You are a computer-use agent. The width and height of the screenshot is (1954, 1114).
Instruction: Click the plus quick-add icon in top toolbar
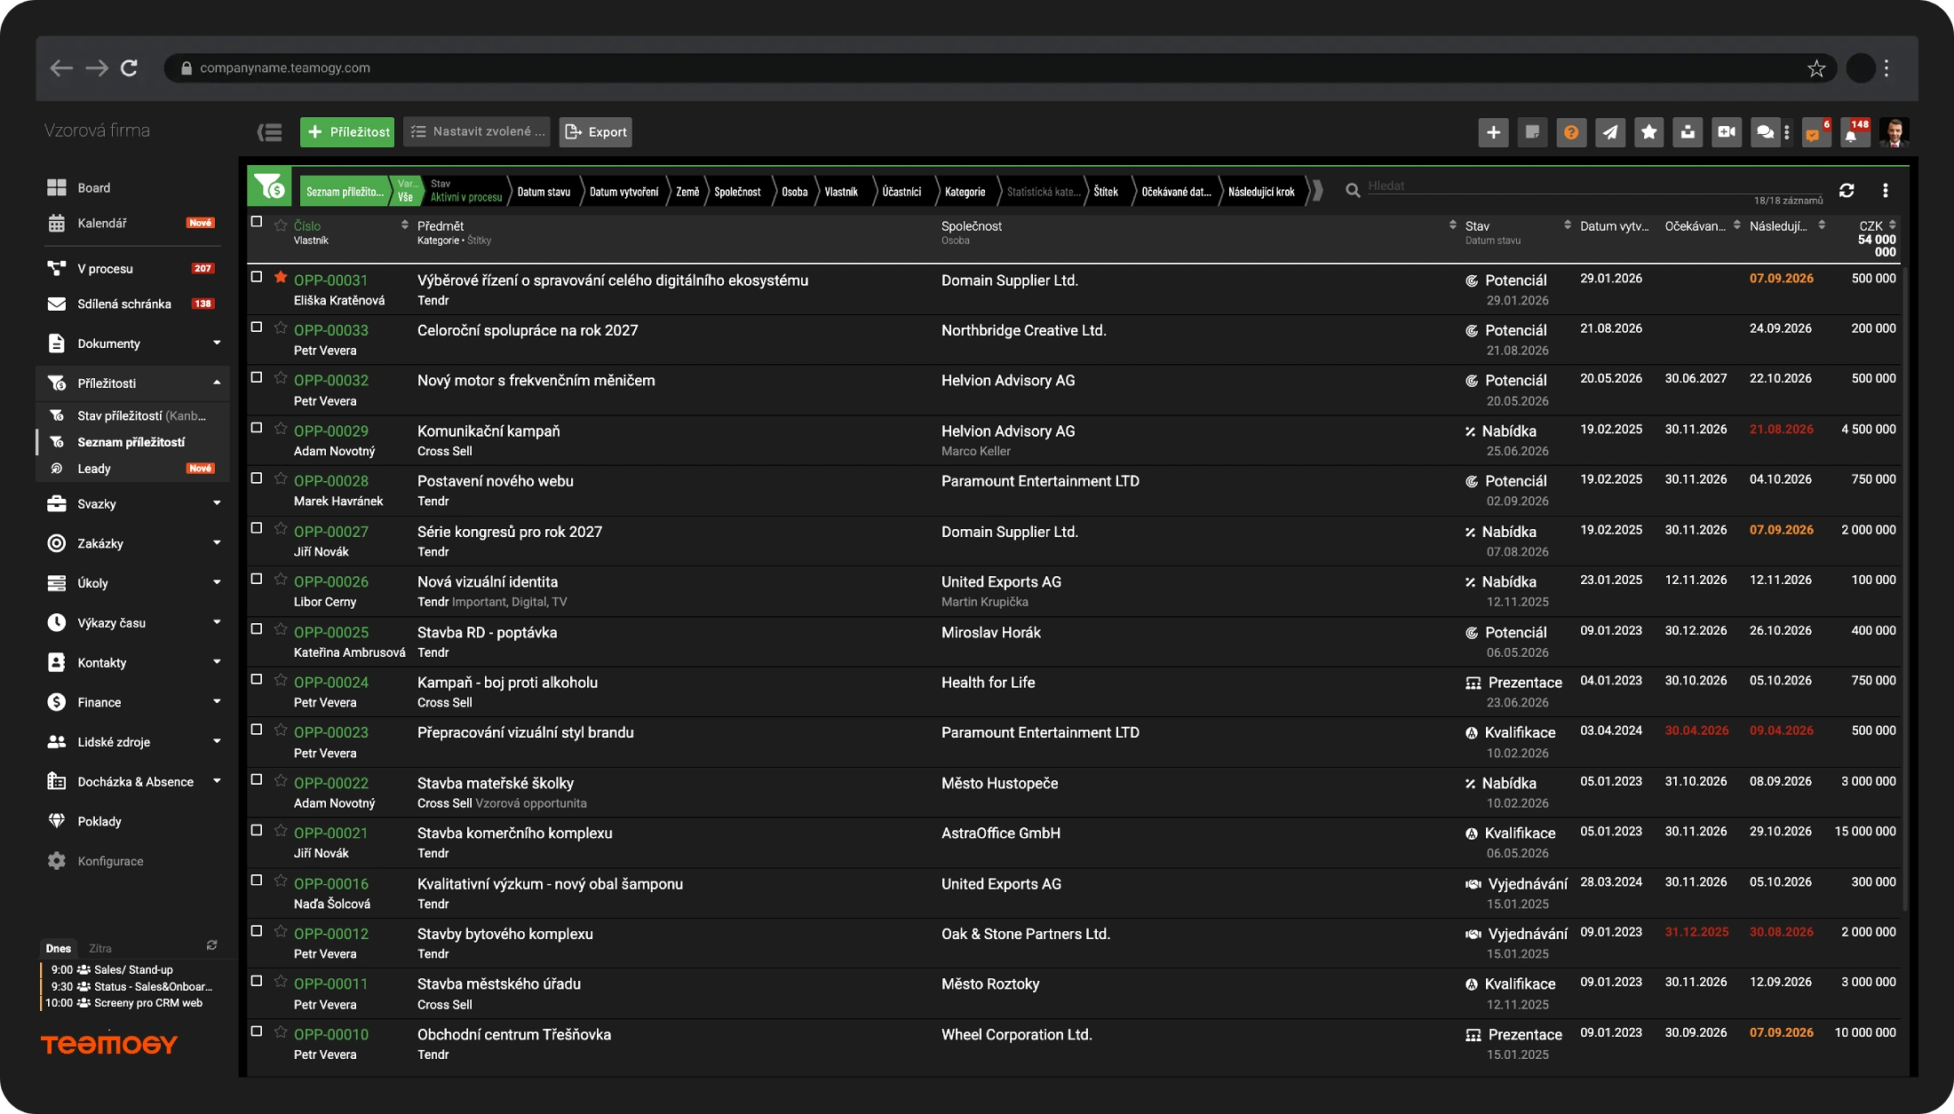(1493, 132)
